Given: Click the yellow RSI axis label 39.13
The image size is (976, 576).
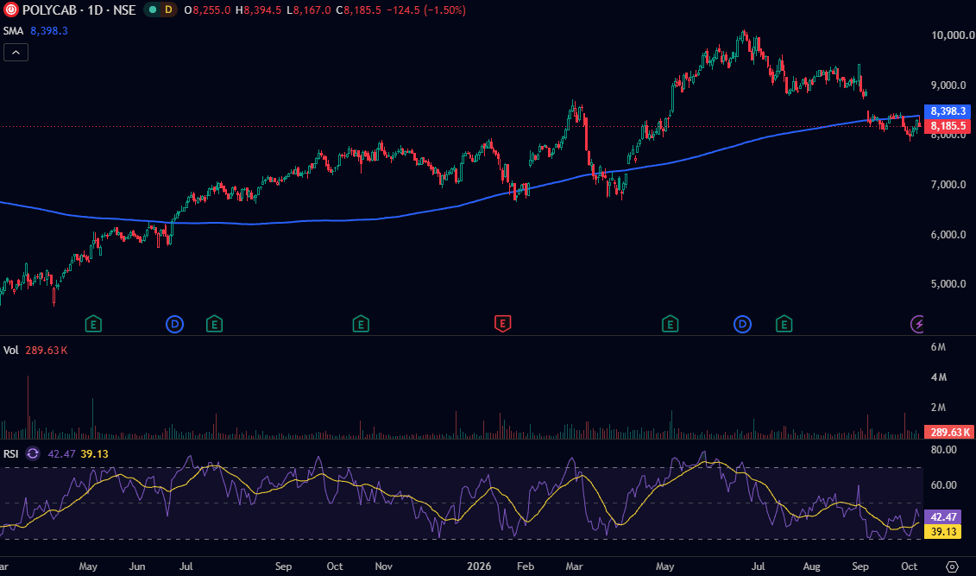Looking at the screenshot, I should pyautogui.click(x=943, y=531).
